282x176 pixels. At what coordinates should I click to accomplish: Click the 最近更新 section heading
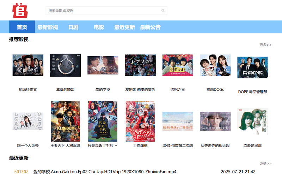(19, 158)
